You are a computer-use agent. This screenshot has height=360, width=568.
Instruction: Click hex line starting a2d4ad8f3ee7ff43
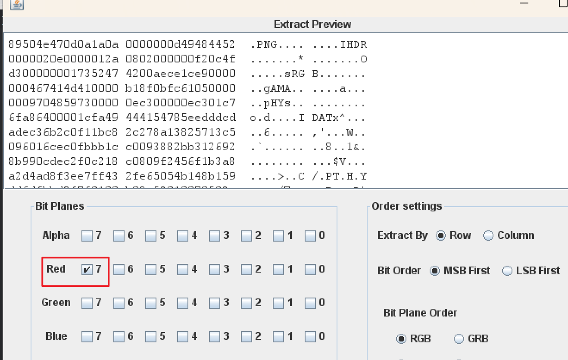tap(122, 177)
